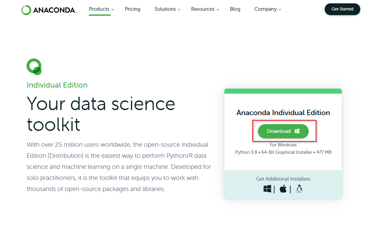Click the Get Started button

(x=342, y=9)
